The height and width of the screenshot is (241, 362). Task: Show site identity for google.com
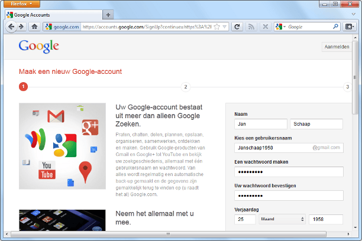[x=62, y=27]
